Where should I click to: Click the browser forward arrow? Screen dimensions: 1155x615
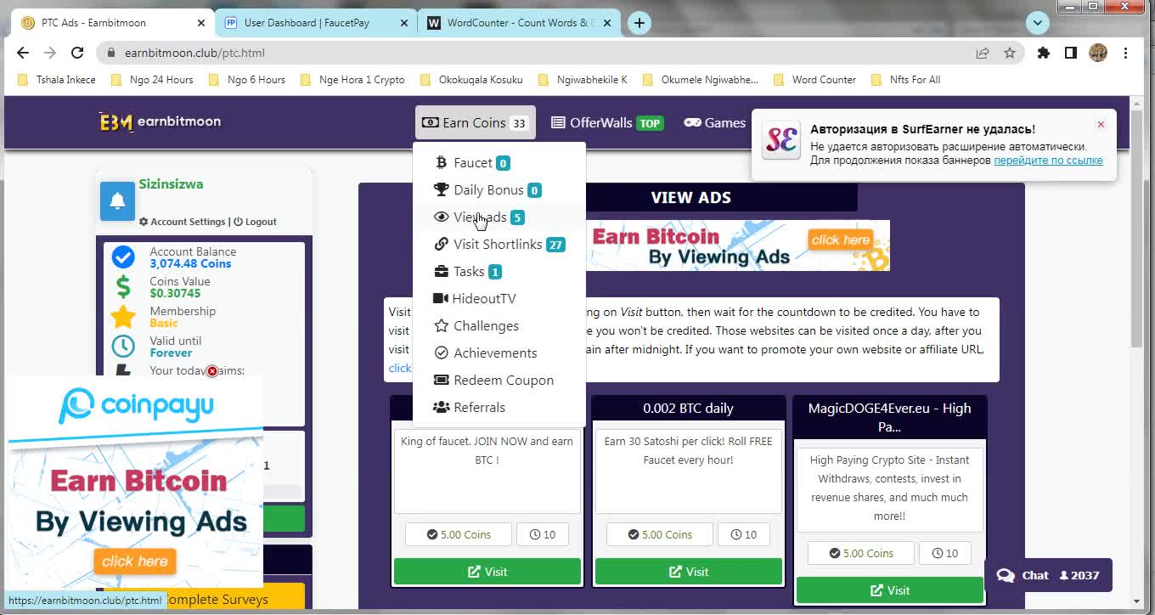(x=50, y=53)
